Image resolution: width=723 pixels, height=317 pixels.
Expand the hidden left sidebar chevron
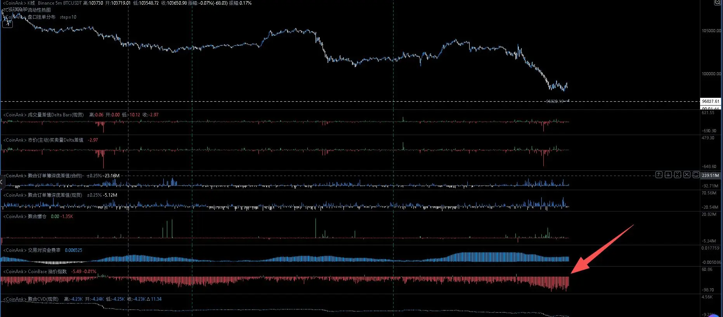[x=2, y=182]
